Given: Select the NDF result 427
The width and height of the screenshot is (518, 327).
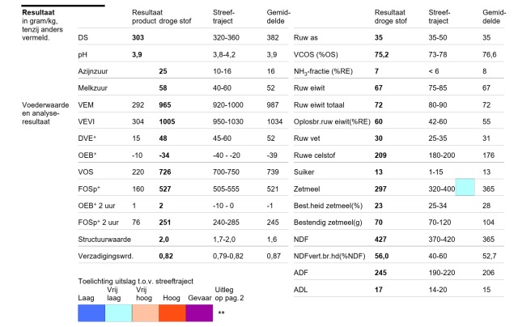Looking at the screenshot, I should (x=380, y=240).
